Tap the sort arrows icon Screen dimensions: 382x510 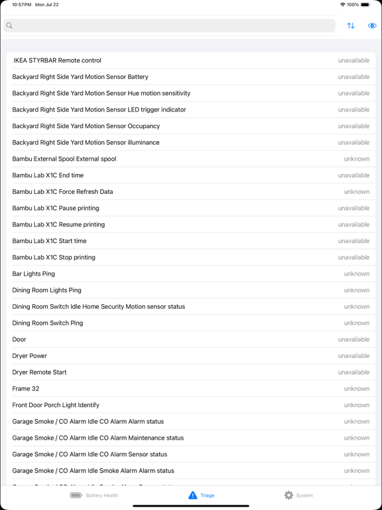pyautogui.click(x=350, y=26)
